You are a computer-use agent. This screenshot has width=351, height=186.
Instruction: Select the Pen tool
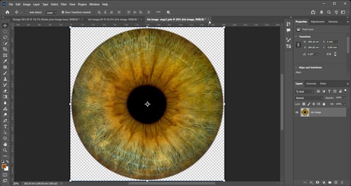coord(5,121)
